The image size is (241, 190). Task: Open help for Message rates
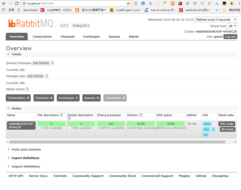(47, 76)
